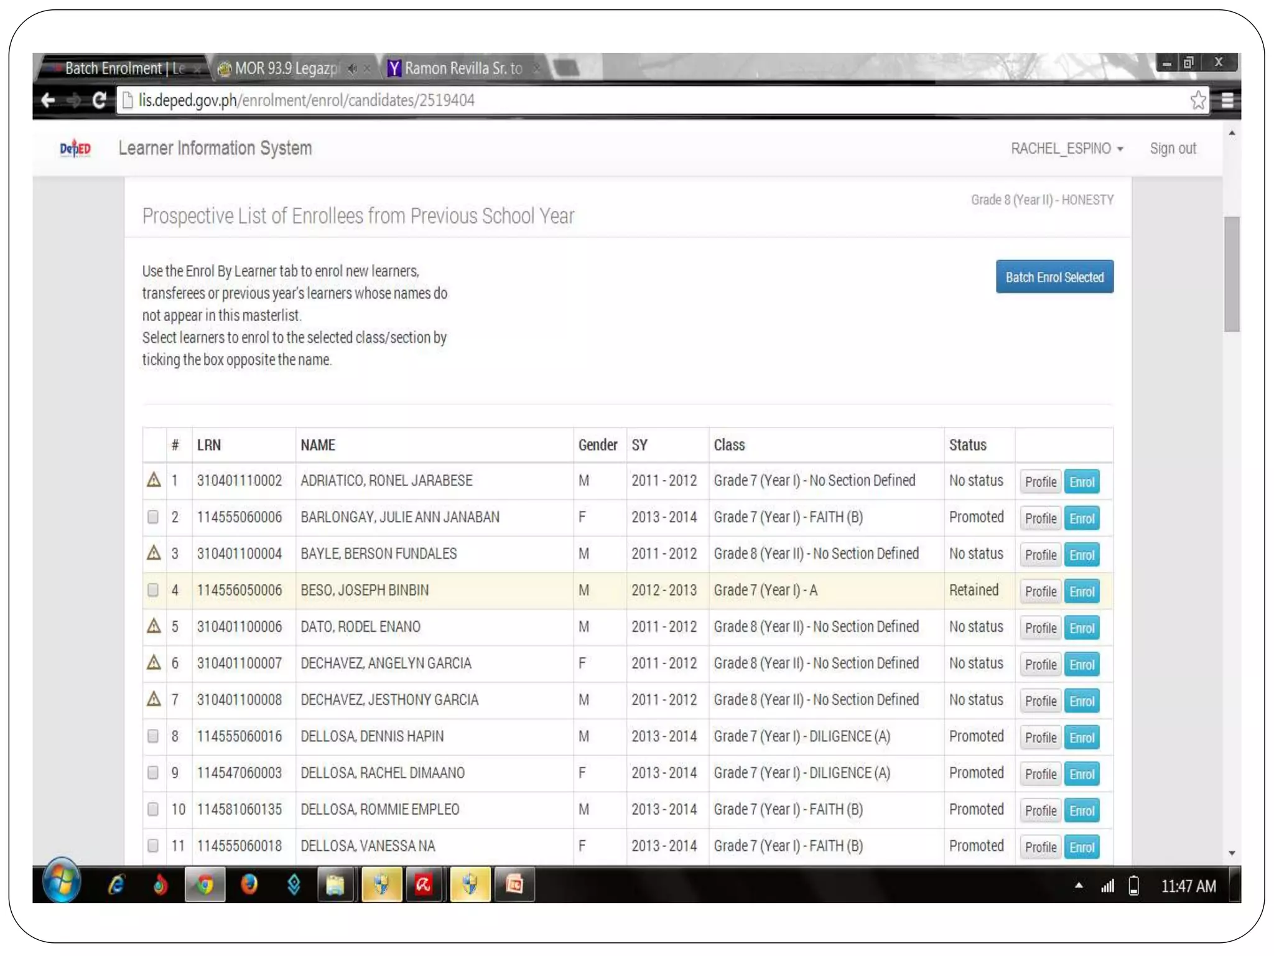The image size is (1274, 956).
Task: Click the Batch Enrol Selected button
Action: (1054, 277)
